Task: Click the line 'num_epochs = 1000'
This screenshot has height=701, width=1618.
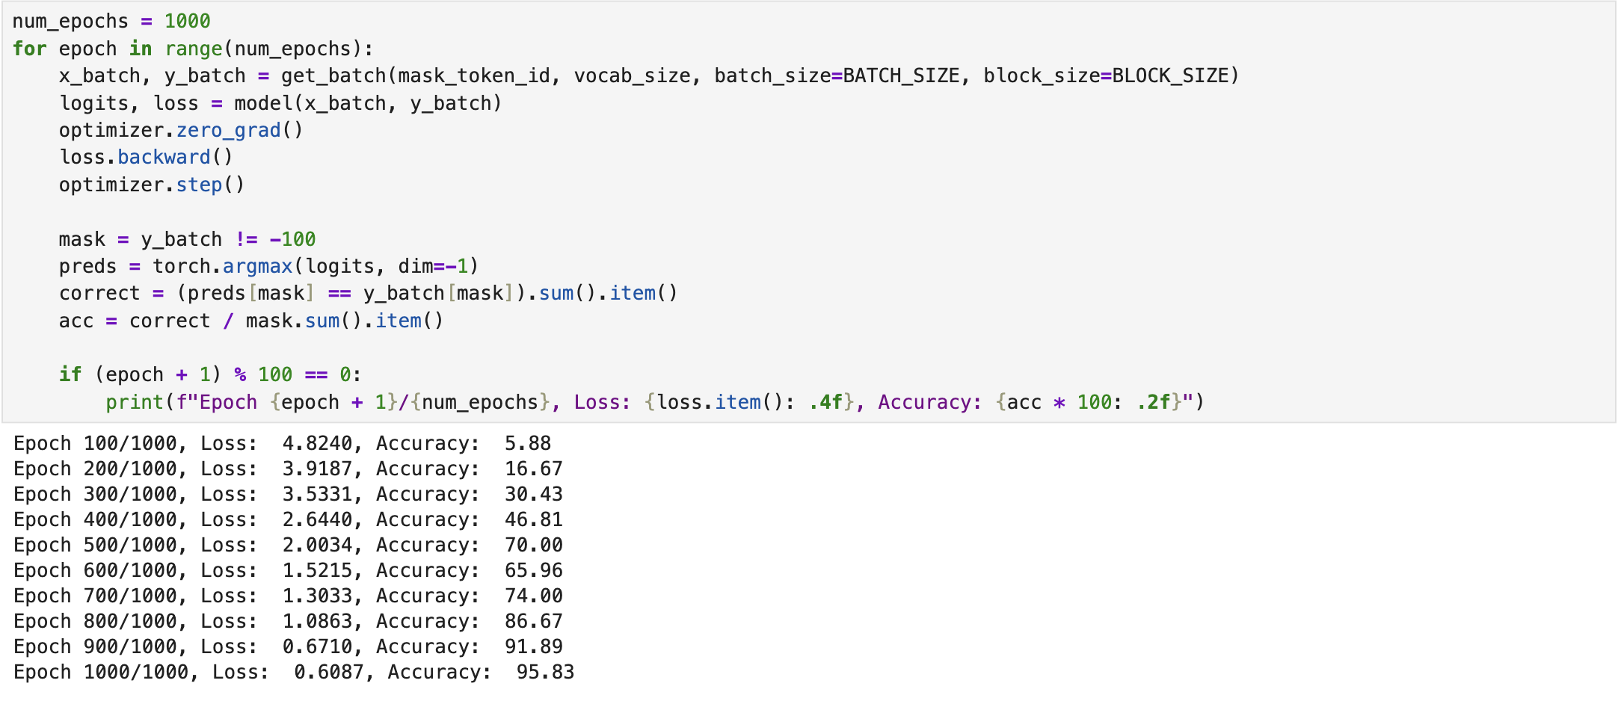Action: click(111, 22)
